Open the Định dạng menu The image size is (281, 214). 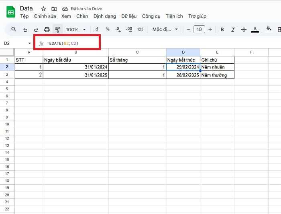[x=104, y=16]
